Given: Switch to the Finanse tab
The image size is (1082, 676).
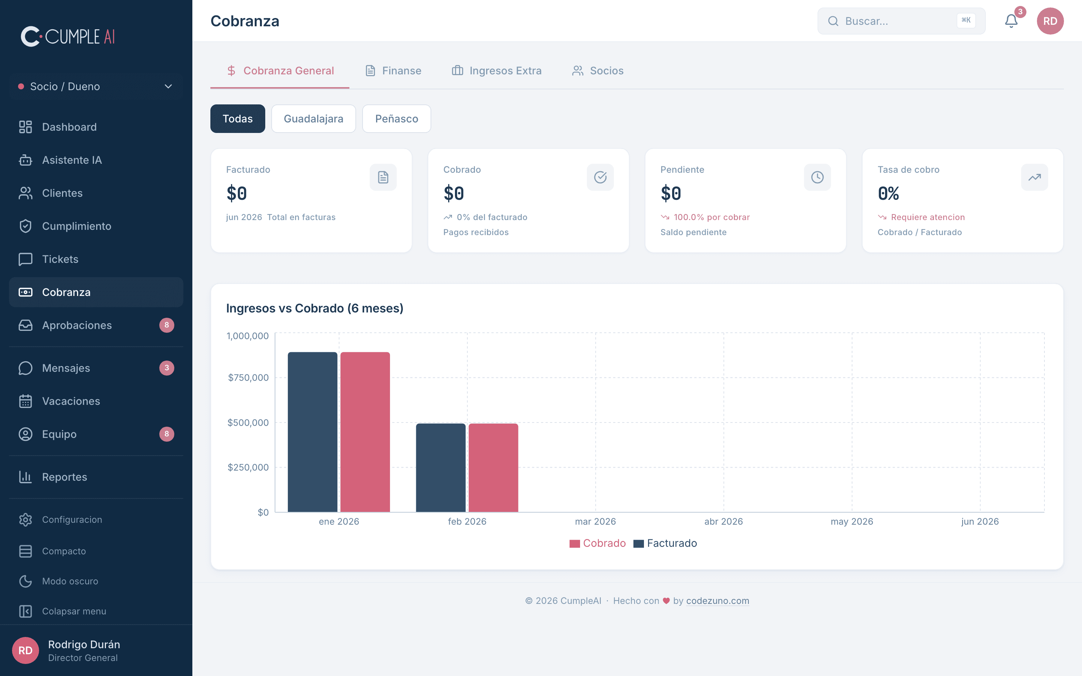Looking at the screenshot, I should click(x=393, y=71).
